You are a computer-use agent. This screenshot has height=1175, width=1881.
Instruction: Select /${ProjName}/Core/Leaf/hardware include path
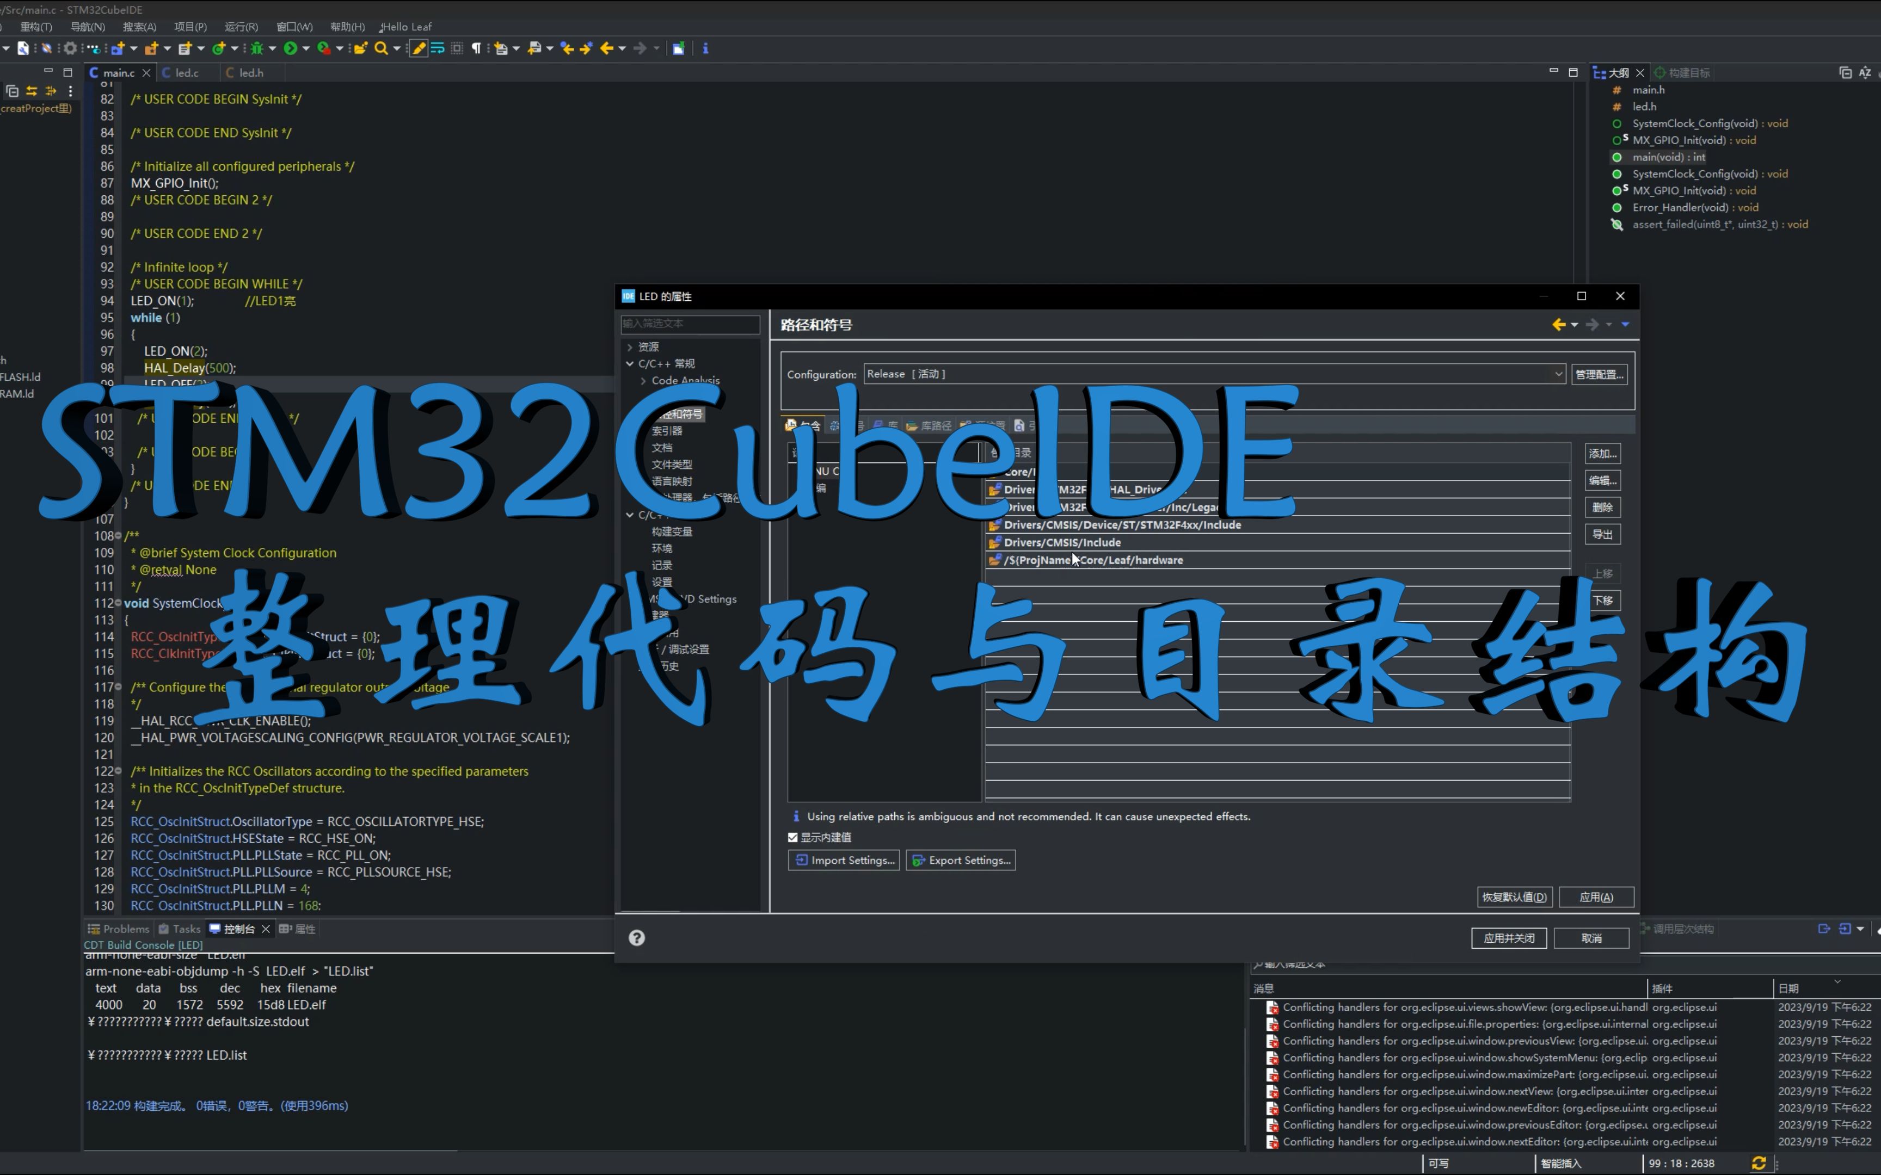tap(1277, 560)
